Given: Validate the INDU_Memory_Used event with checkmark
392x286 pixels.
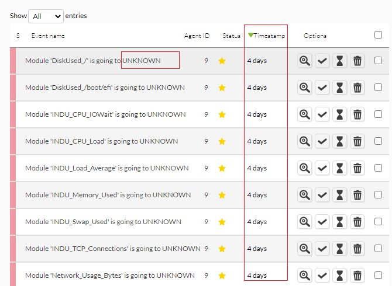Looking at the screenshot, I should [322, 195].
